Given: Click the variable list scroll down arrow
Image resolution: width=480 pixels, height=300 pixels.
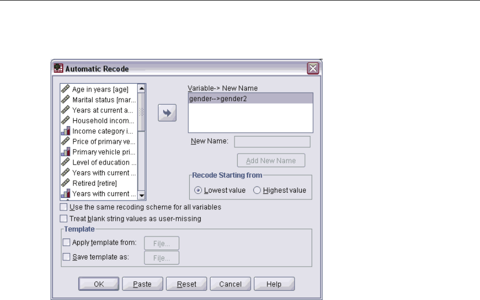Looking at the screenshot, I should point(141,195).
